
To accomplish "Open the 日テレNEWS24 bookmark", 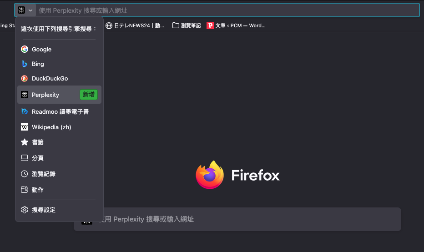I will tap(135, 25).
